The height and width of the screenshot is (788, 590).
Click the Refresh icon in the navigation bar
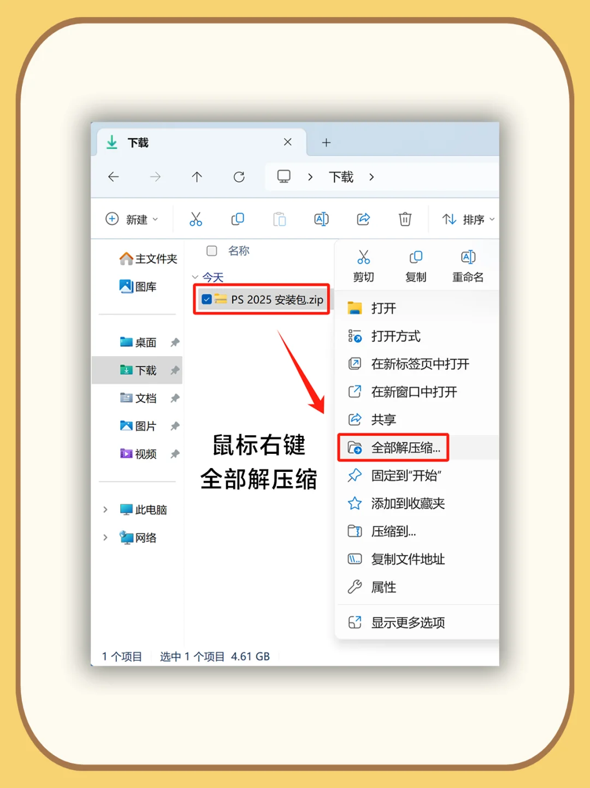[x=239, y=176]
